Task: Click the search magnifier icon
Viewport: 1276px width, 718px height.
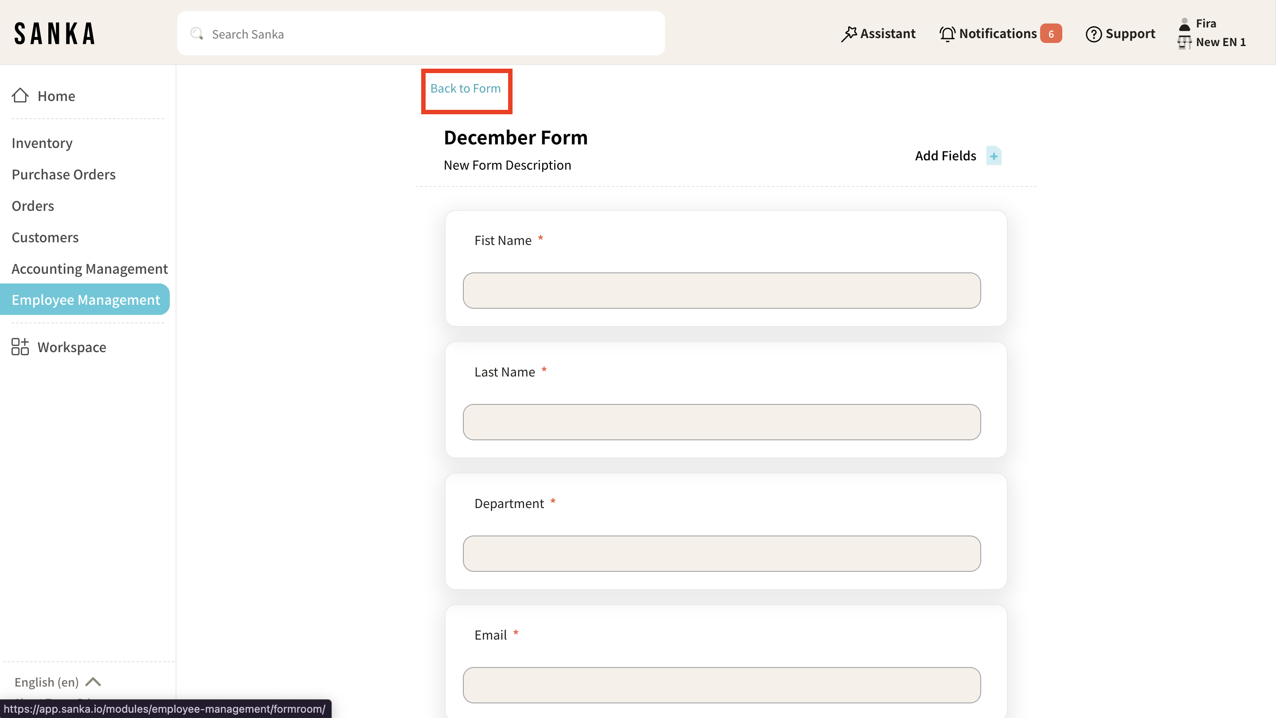Action: coord(197,34)
